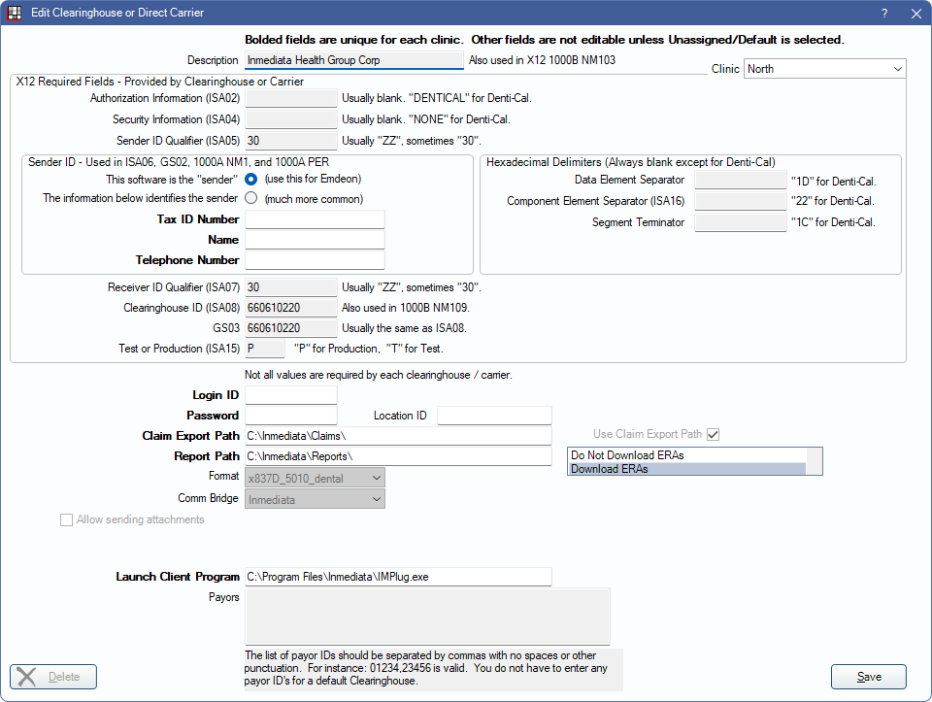This screenshot has width=932, height=702.
Task: Open the Comm Bridge dropdown
Action: (316, 499)
